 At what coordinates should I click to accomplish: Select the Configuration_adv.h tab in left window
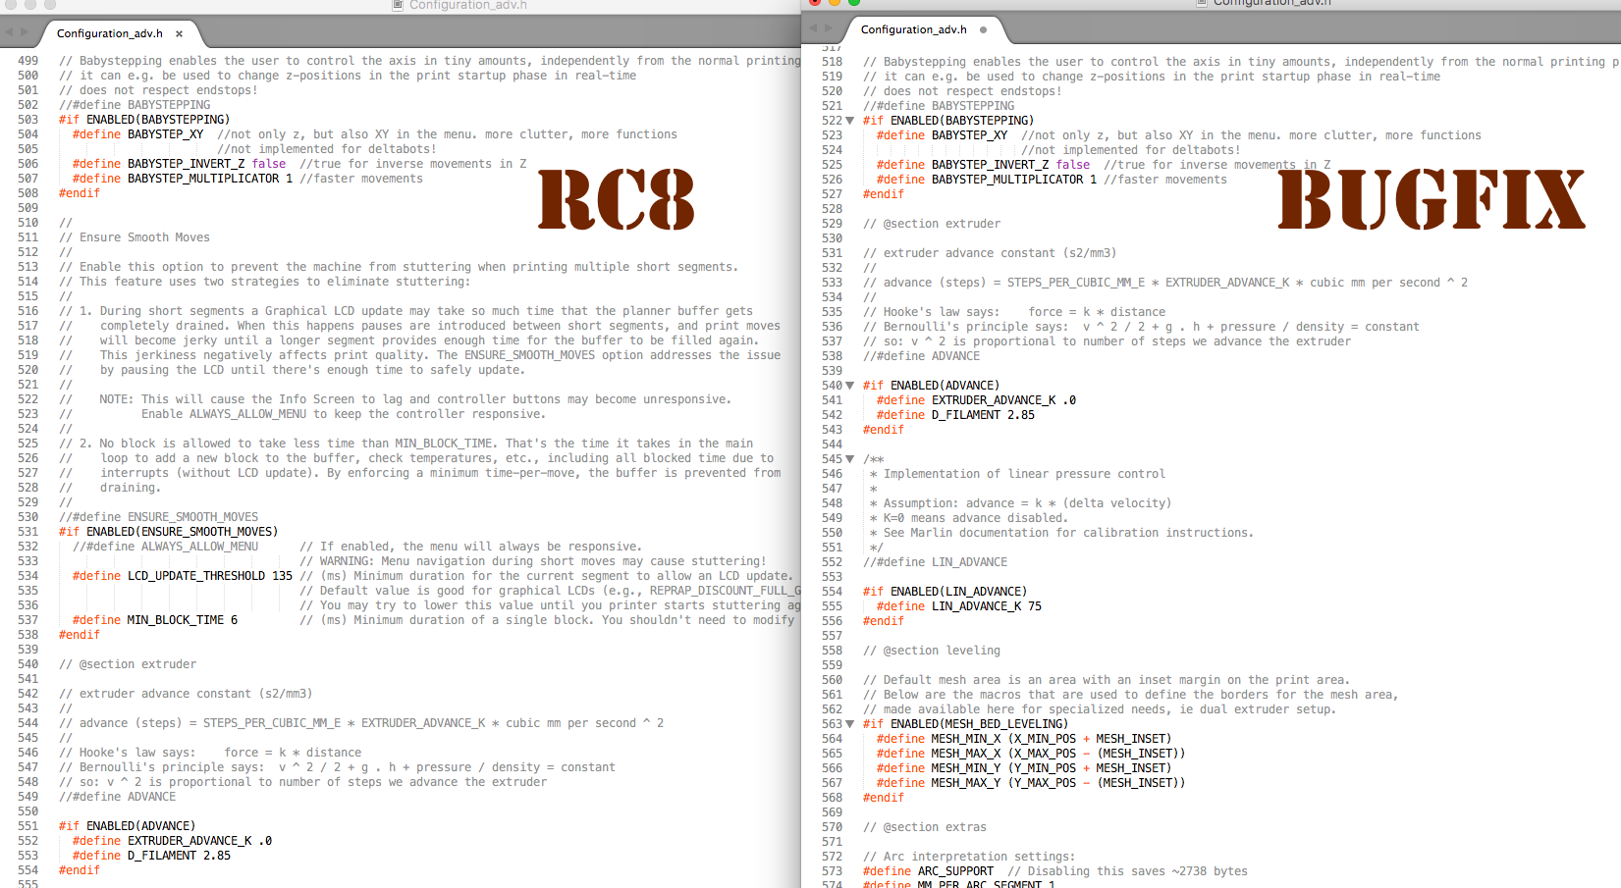click(x=109, y=33)
